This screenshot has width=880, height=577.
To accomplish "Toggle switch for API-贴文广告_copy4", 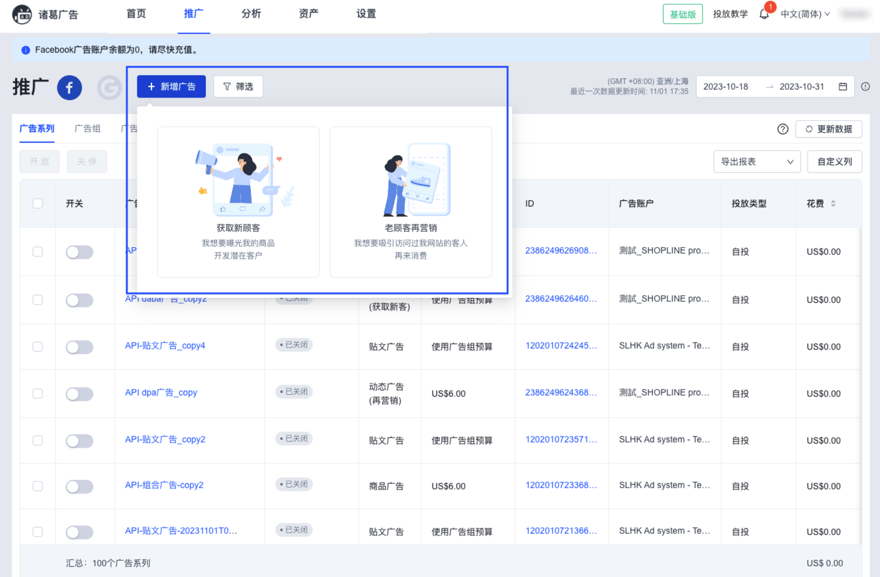I will [79, 347].
